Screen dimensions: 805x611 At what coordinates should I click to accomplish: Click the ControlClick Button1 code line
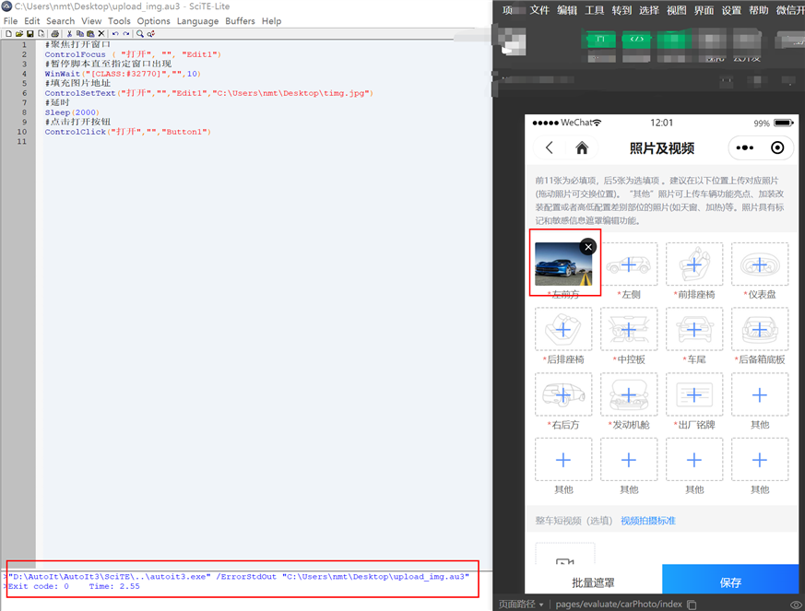click(x=128, y=132)
